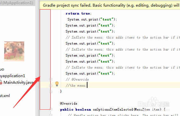Click the Gradle project sync failed banner
This screenshot has width=180, height=116.
pyautogui.click(x=110, y=5)
